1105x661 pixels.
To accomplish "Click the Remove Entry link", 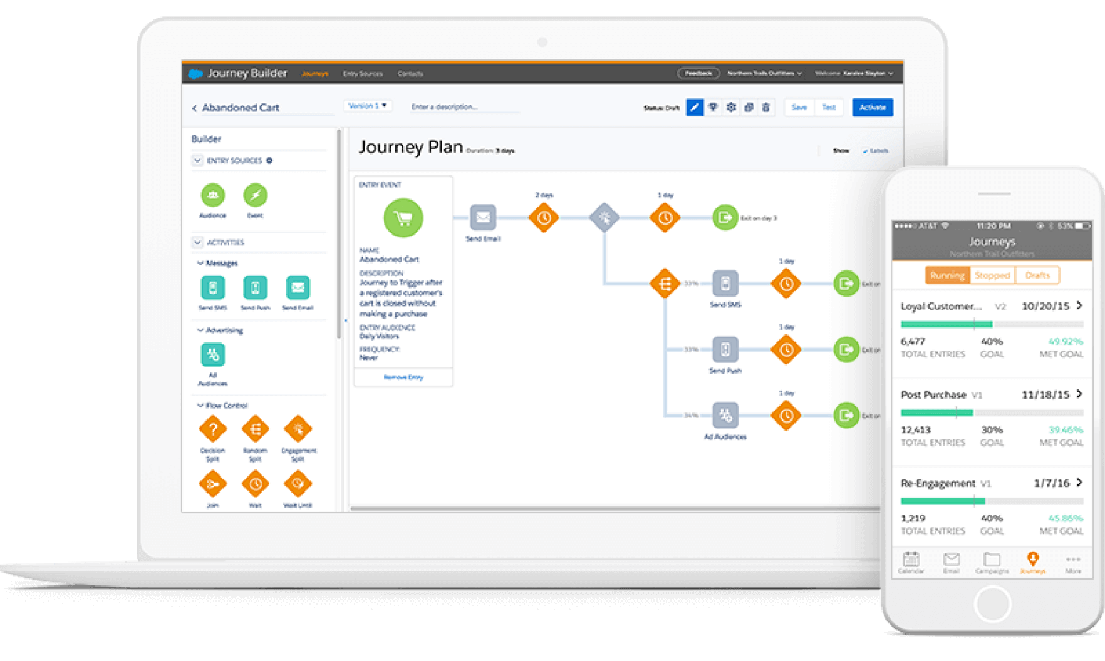I will click(x=403, y=377).
